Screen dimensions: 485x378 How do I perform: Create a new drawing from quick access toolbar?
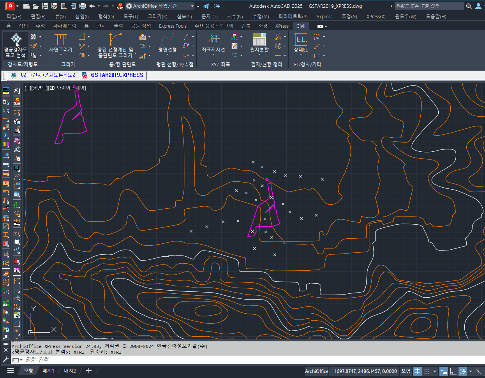[26, 6]
